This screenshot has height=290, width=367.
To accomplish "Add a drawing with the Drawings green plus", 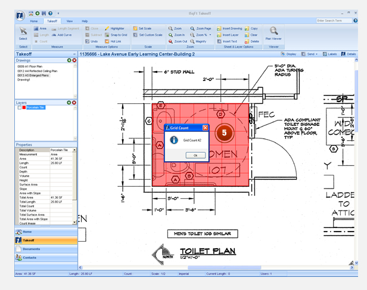I will [69, 60].
